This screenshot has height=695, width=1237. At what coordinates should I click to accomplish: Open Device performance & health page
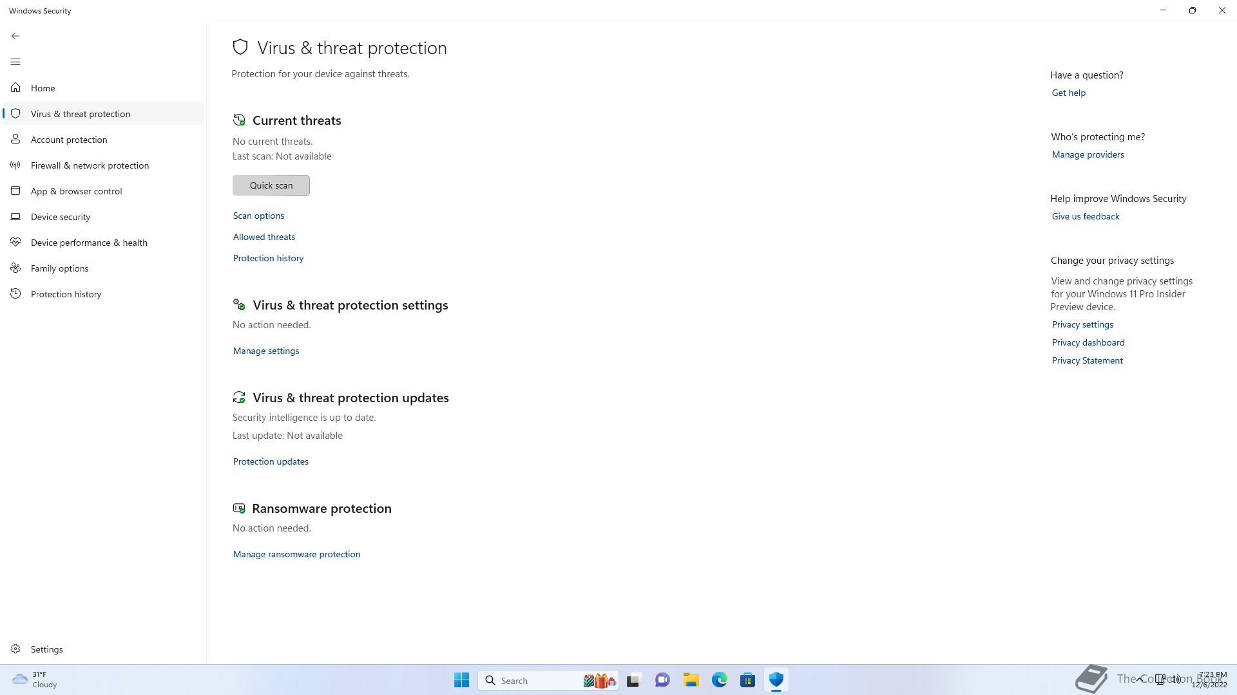tap(103, 243)
